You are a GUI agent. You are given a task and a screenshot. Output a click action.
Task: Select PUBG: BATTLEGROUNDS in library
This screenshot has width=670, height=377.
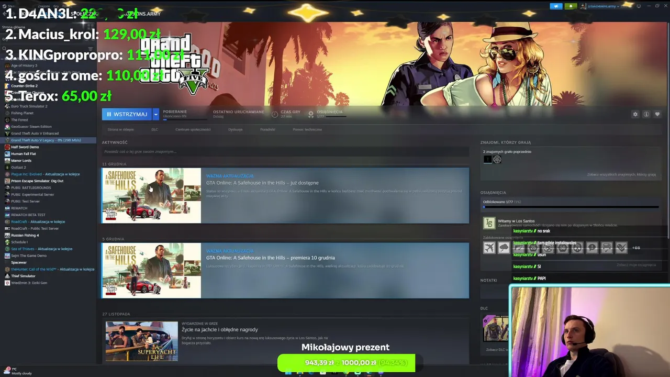point(31,188)
